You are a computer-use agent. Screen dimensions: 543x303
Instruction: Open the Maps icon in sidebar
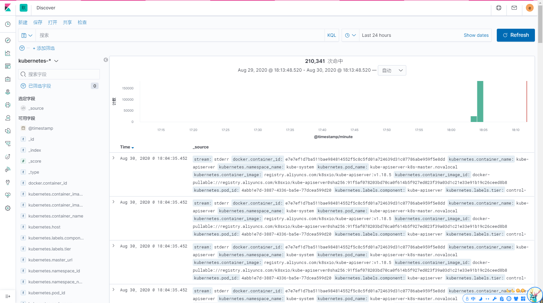pos(8,92)
